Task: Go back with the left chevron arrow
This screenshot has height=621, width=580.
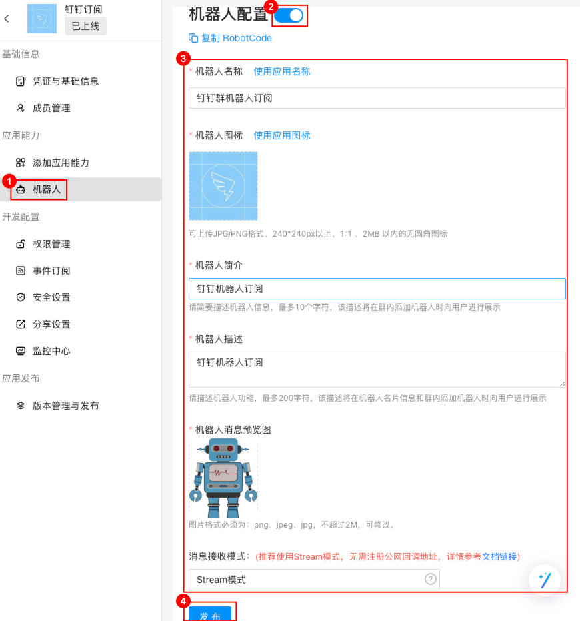Action: [x=7, y=19]
